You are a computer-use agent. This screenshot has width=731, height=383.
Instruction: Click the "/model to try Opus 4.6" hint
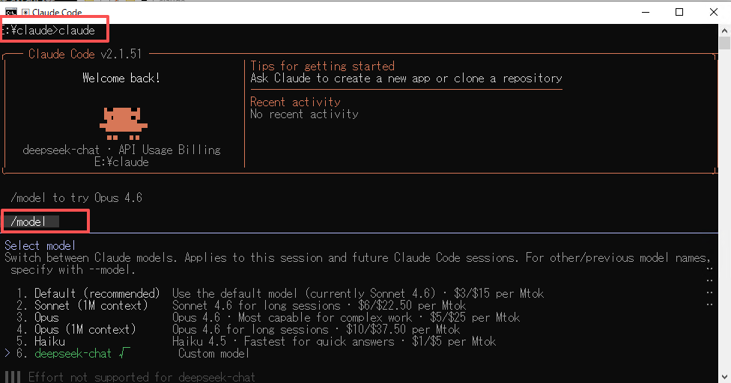76,197
